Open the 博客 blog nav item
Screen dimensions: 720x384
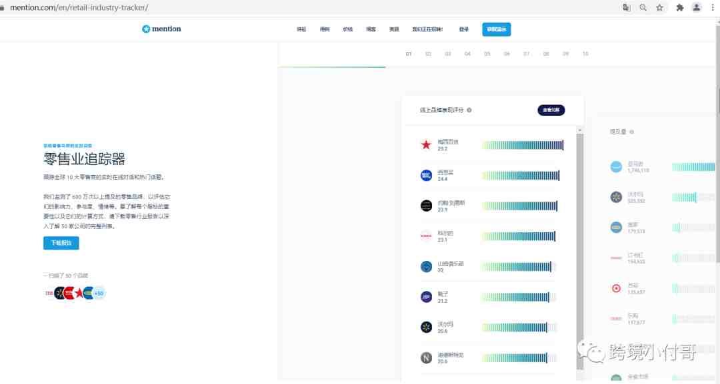click(371, 29)
